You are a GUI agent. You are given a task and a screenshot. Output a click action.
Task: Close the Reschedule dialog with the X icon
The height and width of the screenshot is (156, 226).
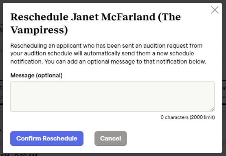(x=215, y=10)
